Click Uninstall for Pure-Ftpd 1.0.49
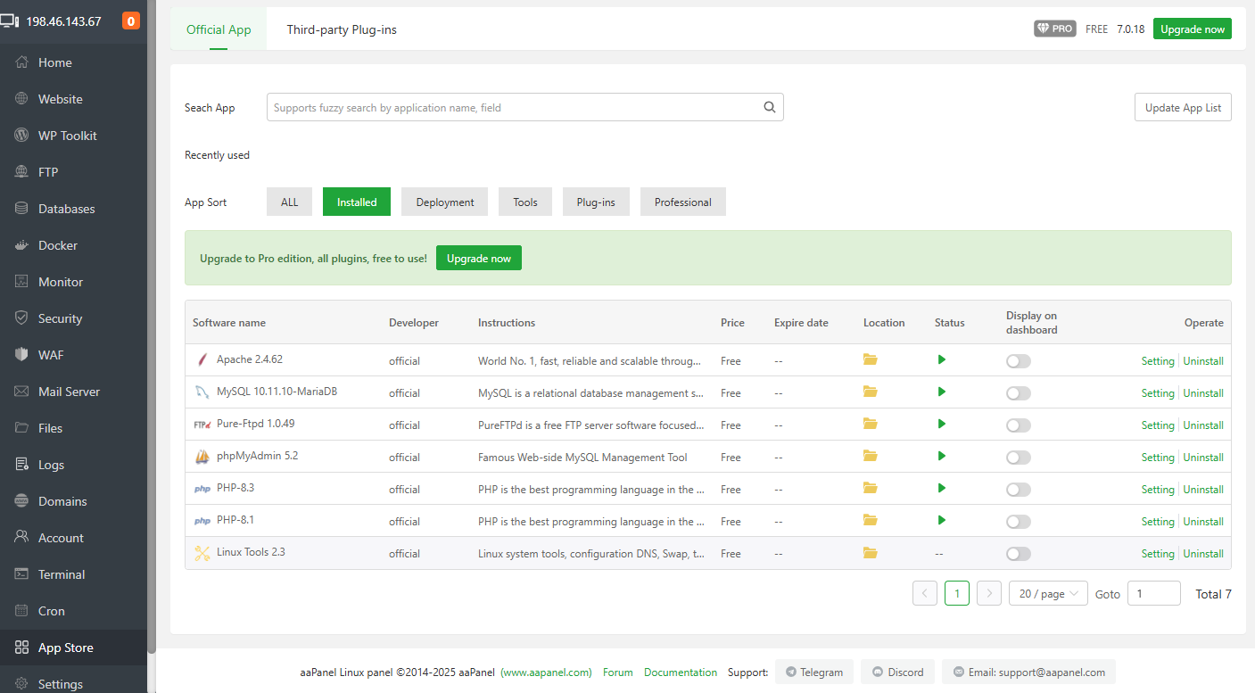Screen dimensions: 1255x693 (1203, 425)
